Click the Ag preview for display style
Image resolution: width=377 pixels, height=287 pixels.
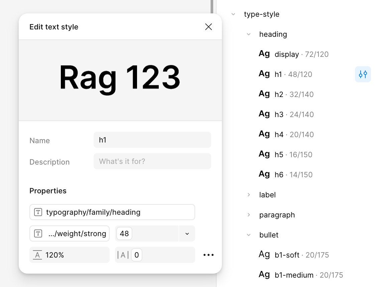coord(264,54)
